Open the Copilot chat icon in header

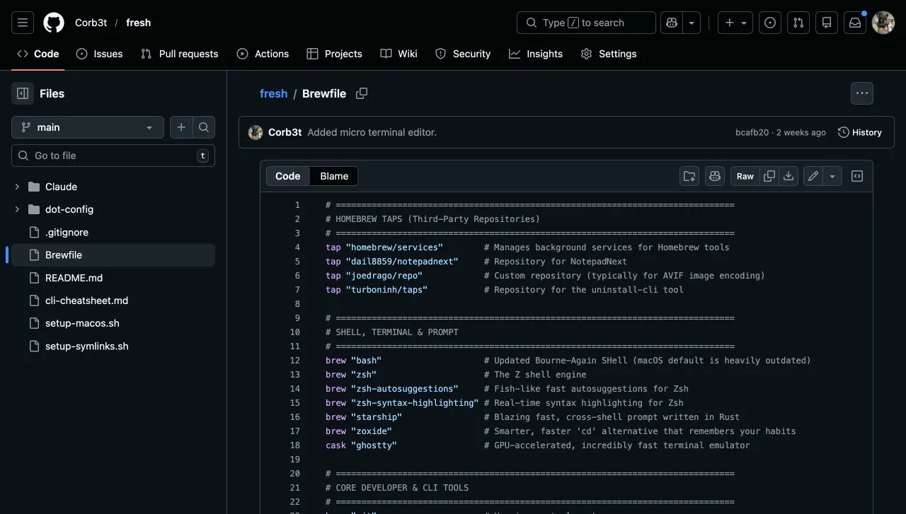point(671,23)
